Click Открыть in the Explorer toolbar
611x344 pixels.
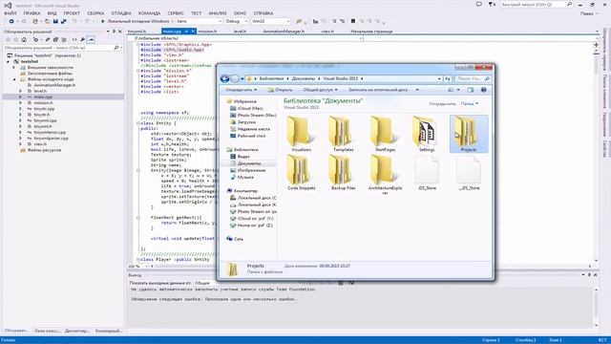point(280,90)
